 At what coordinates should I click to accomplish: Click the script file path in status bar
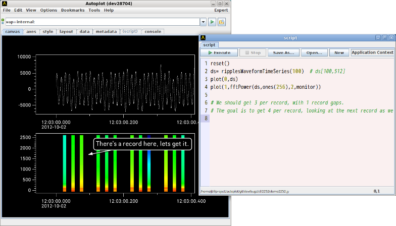click(244, 192)
